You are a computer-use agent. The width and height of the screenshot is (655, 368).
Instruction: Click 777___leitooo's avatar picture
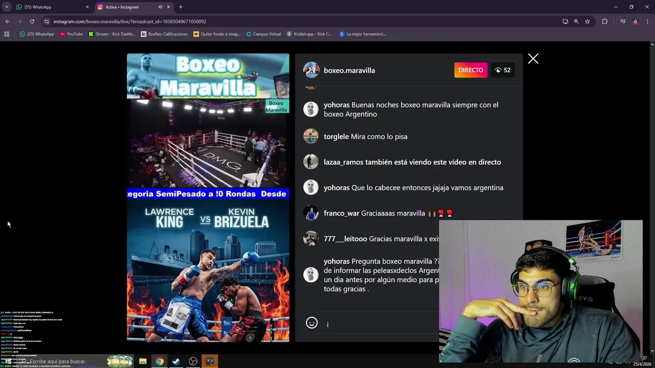pyautogui.click(x=311, y=238)
